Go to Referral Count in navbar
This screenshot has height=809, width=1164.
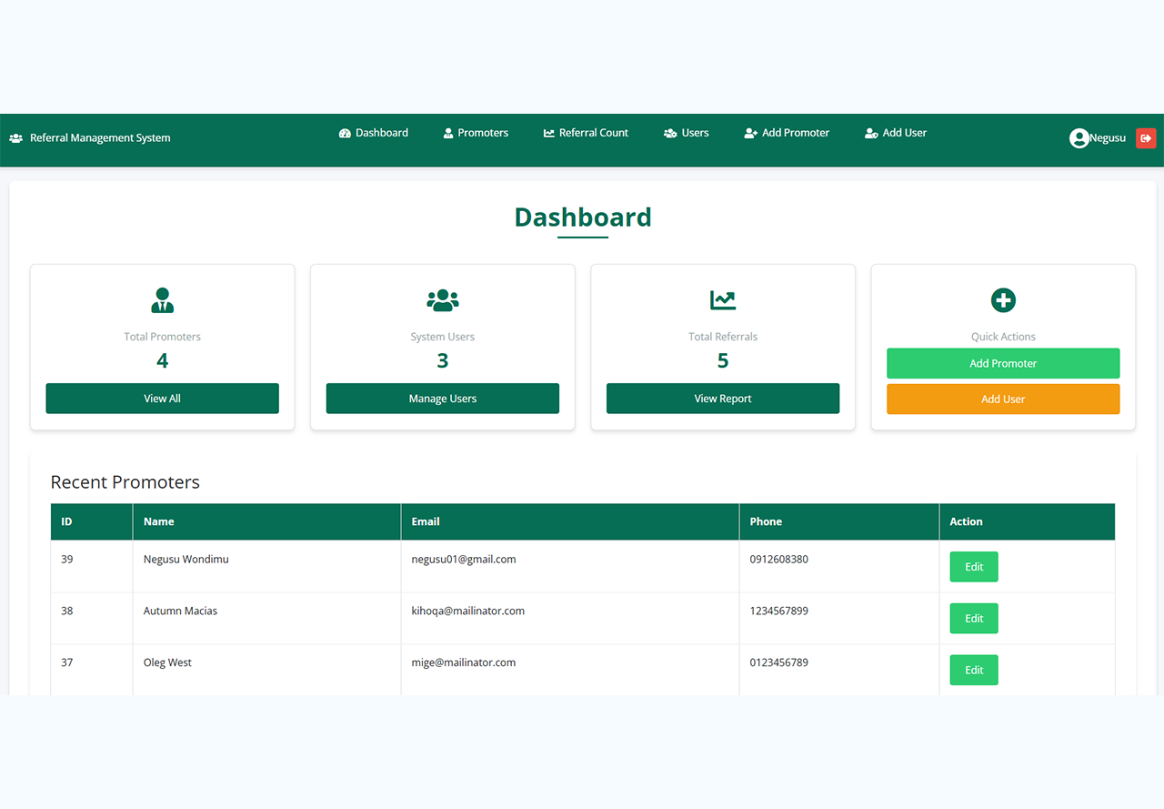tap(586, 133)
